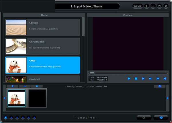
Task: Add media with the plus button
Action: coord(12,86)
